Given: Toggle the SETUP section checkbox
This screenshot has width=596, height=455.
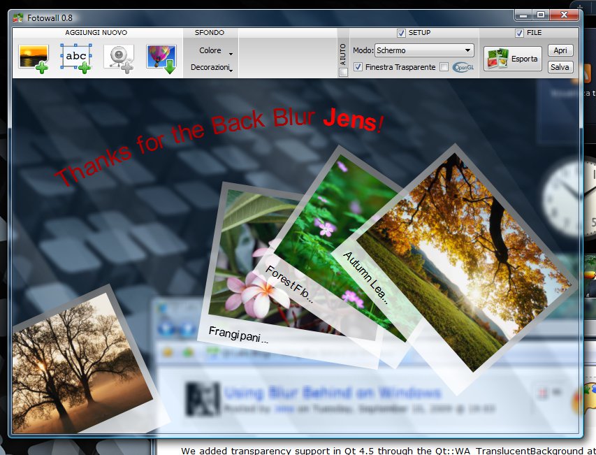Looking at the screenshot, I should coord(401,33).
